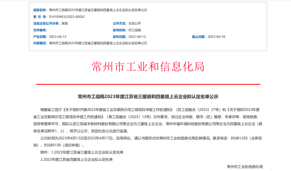
Task: Click the 产生日期 value 2023-04-13
Action: click(57, 37)
